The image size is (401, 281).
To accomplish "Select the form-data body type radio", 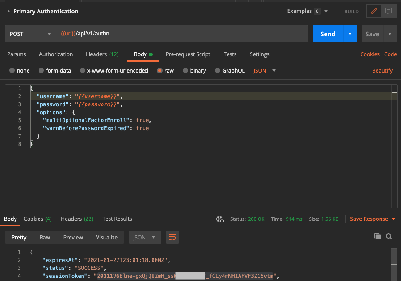I will pos(41,70).
